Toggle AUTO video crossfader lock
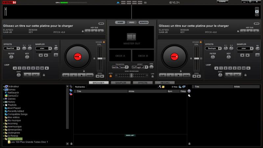 coord(110,76)
